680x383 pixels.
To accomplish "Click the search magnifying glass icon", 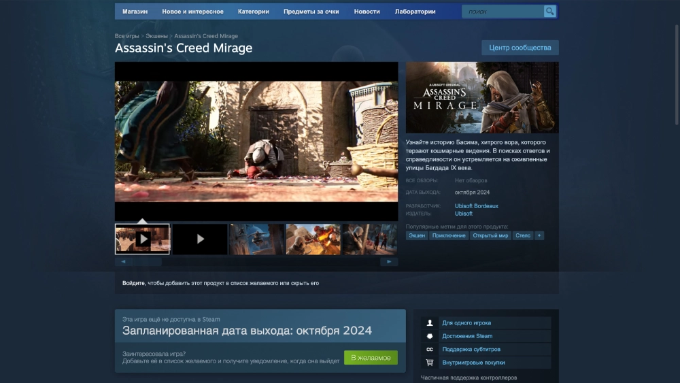I will tap(549, 12).
